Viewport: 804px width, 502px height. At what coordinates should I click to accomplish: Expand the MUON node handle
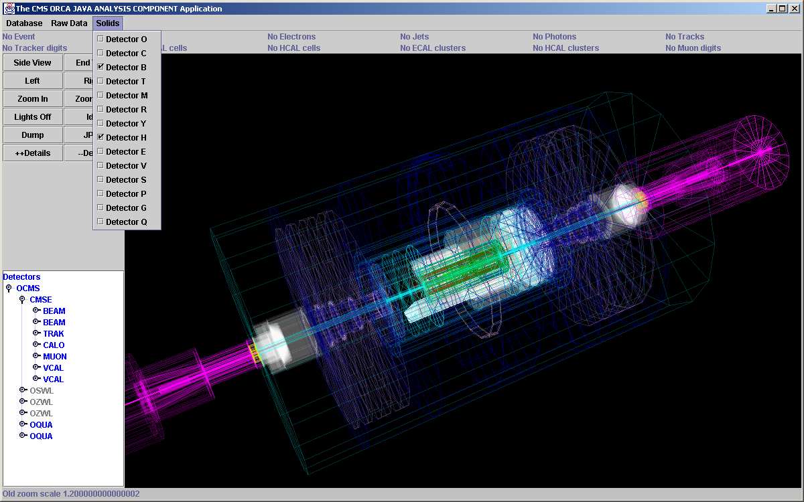[36, 356]
